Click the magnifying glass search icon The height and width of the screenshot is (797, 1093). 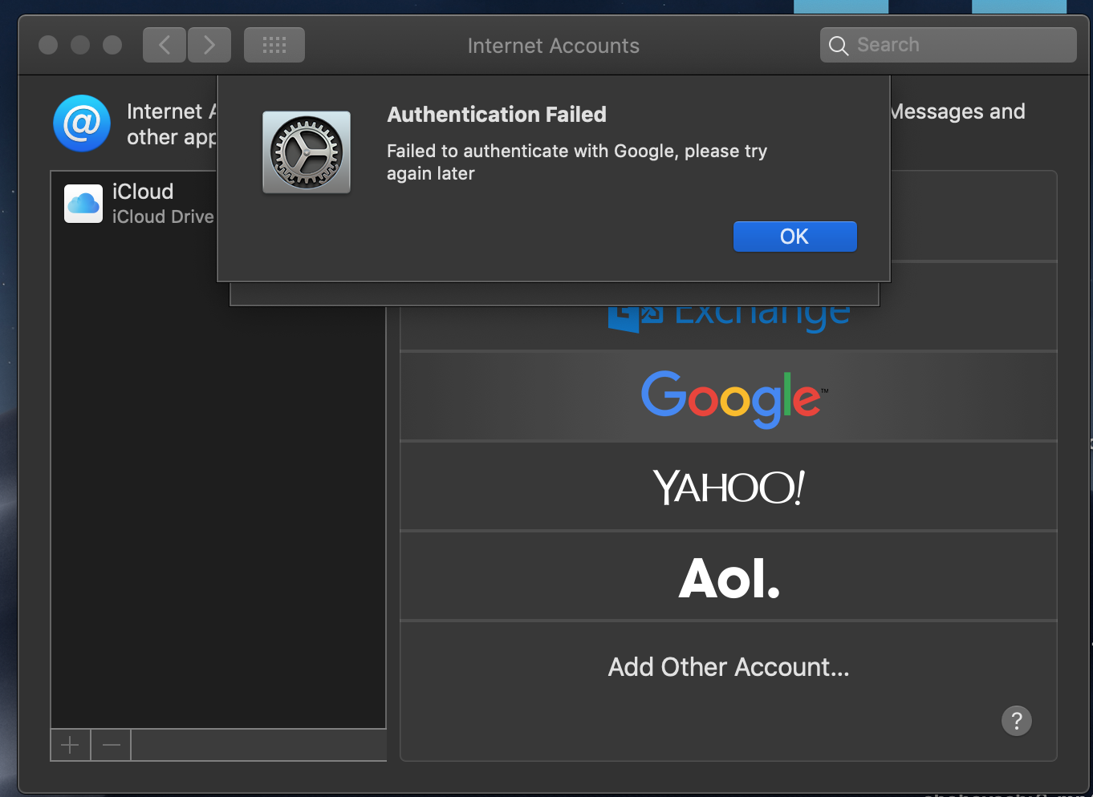tap(839, 46)
